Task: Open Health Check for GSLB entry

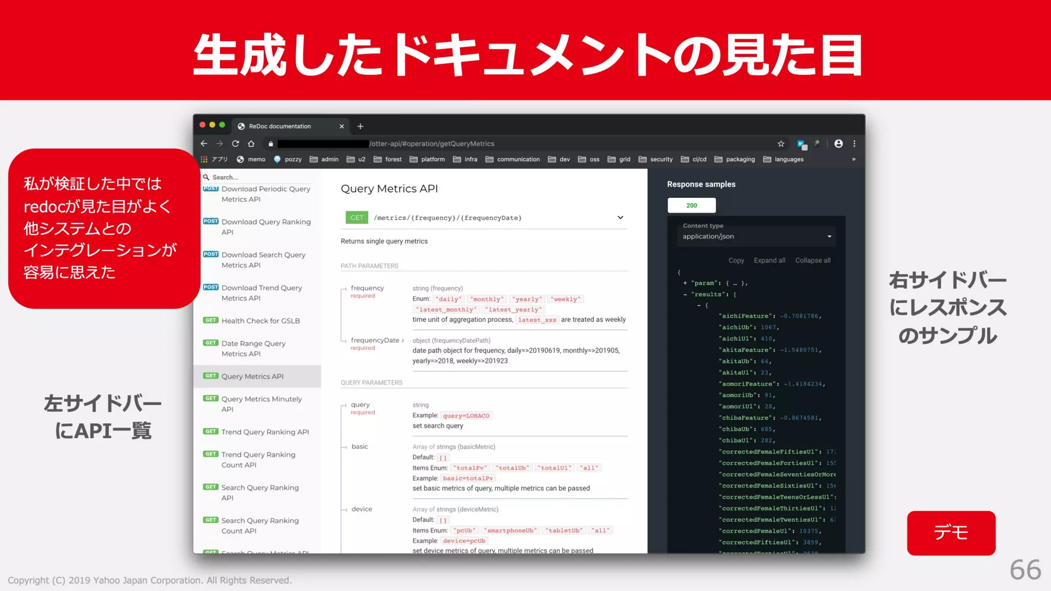Action: [260, 321]
